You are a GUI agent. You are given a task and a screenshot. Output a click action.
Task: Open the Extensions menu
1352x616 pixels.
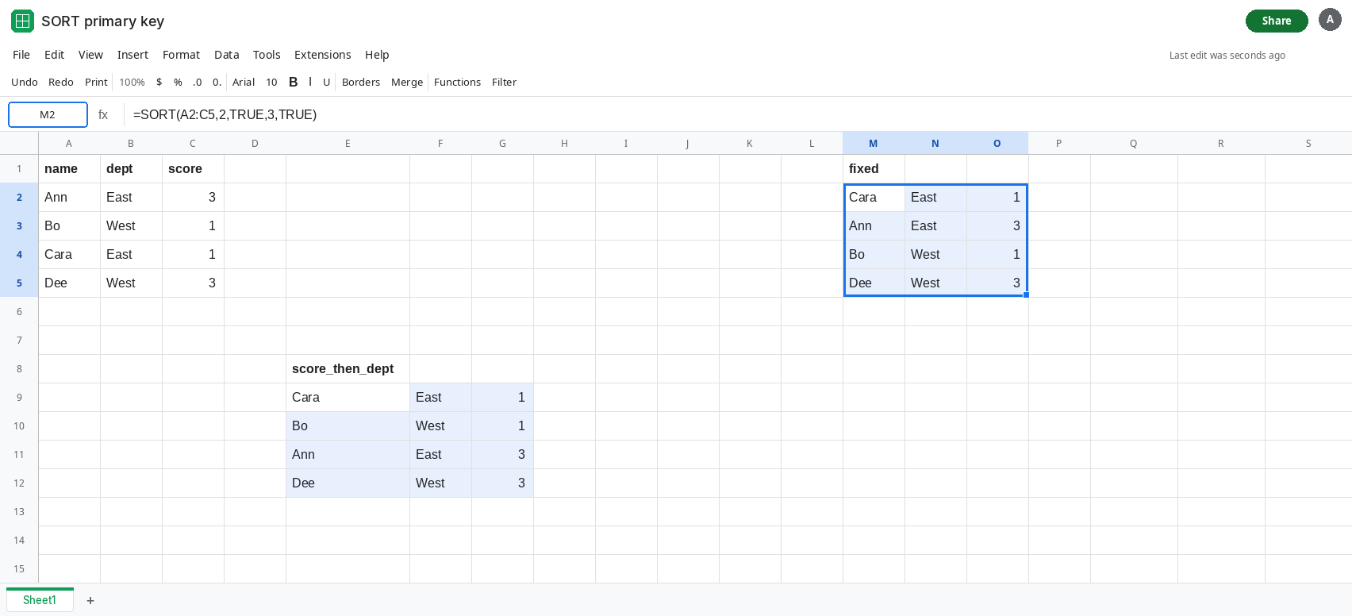pyautogui.click(x=322, y=55)
